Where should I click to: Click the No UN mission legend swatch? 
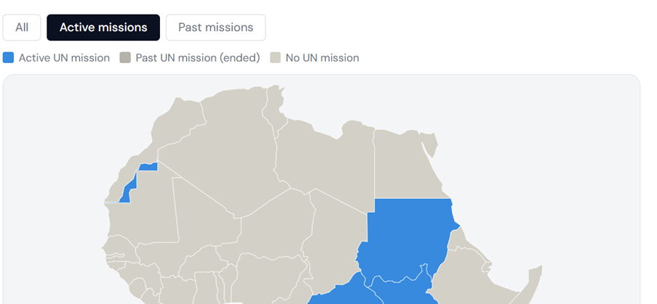(275, 57)
